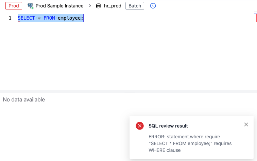Click the red error icon in notification
The height and width of the screenshot is (161, 257).
[140, 126]
